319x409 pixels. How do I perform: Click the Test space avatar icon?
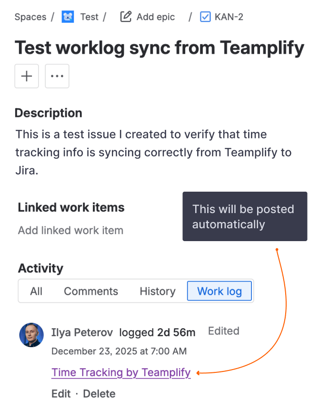(x=68, y=18)
